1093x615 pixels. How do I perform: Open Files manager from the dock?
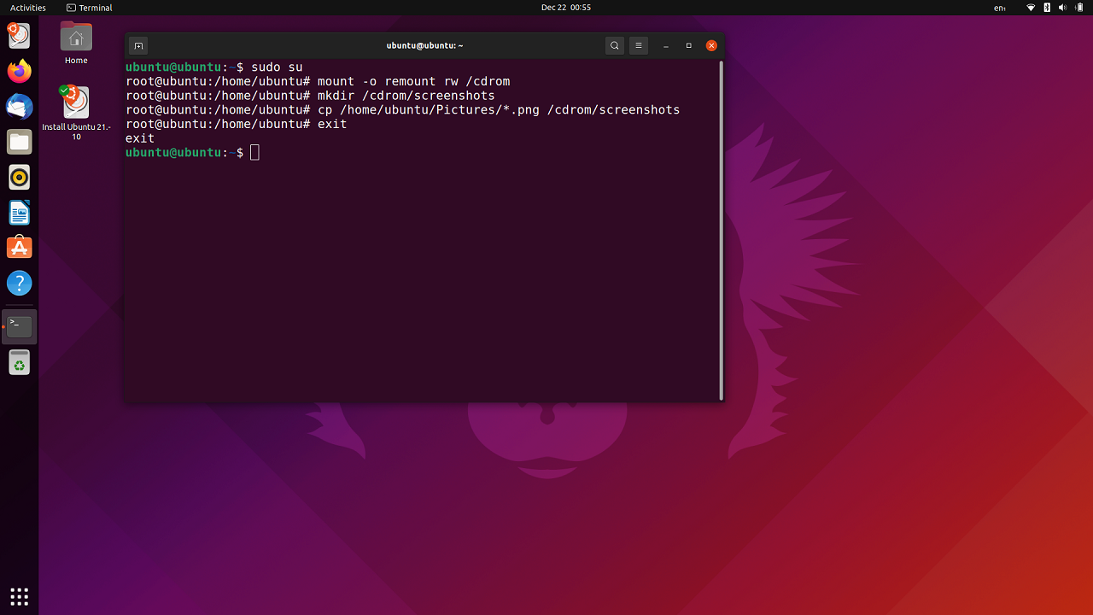pyautogui.click(x=19, y=142)
